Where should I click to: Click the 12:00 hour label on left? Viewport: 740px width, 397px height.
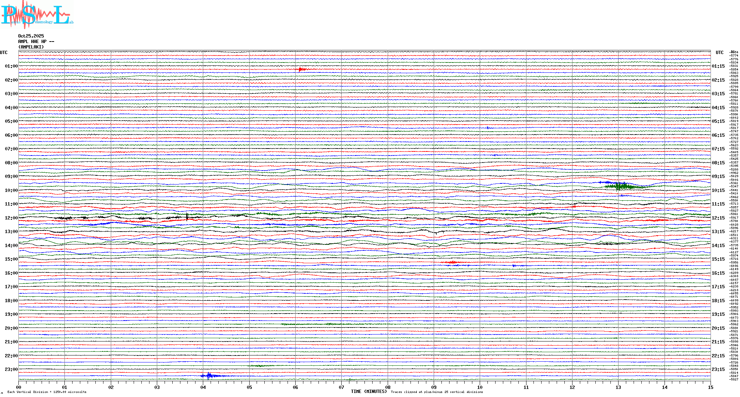point(11,218)
